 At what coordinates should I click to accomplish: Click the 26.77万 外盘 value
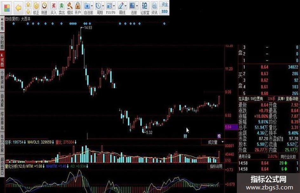coord(261,150)
